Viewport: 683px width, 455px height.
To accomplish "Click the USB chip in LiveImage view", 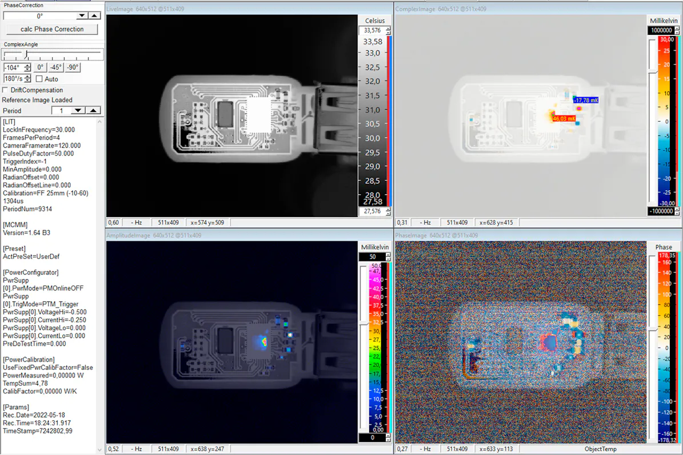I will pos(259,115).
